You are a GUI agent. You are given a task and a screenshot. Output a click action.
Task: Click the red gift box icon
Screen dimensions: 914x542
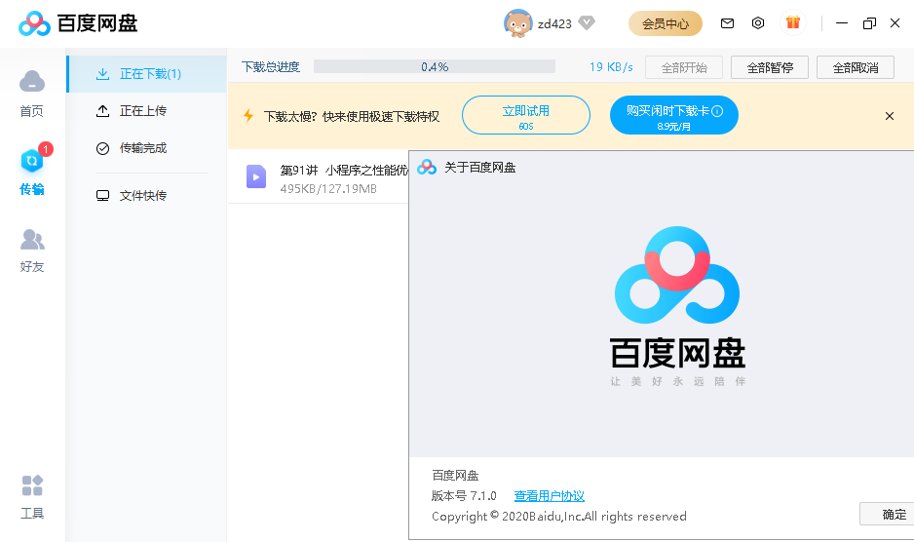coord(792,22)
